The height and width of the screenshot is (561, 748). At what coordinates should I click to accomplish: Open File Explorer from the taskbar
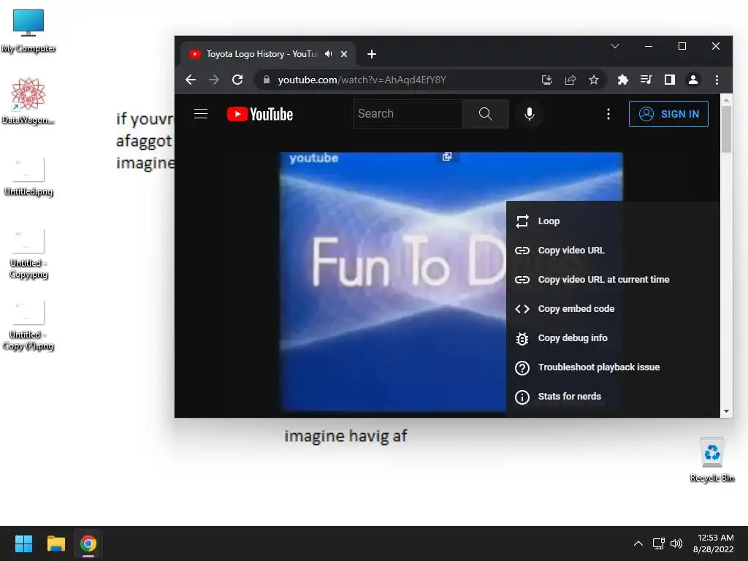coord(56,543)
